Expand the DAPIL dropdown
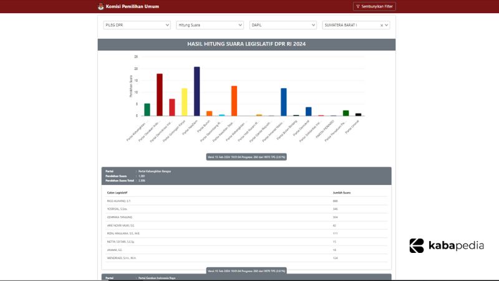Screen dimensions: 499x281 (283, 25)
